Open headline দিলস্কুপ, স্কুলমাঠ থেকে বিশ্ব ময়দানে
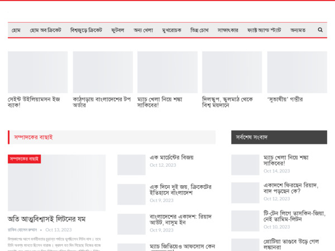 tap(227, 102)
